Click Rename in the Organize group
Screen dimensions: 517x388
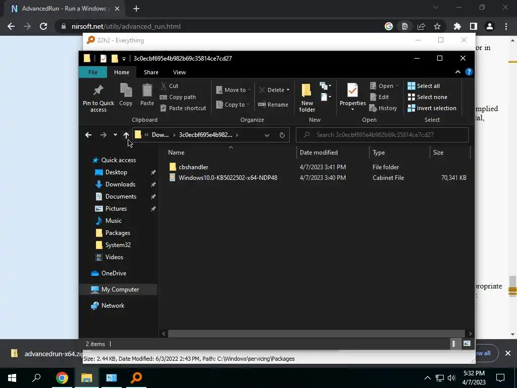(273, 105)
